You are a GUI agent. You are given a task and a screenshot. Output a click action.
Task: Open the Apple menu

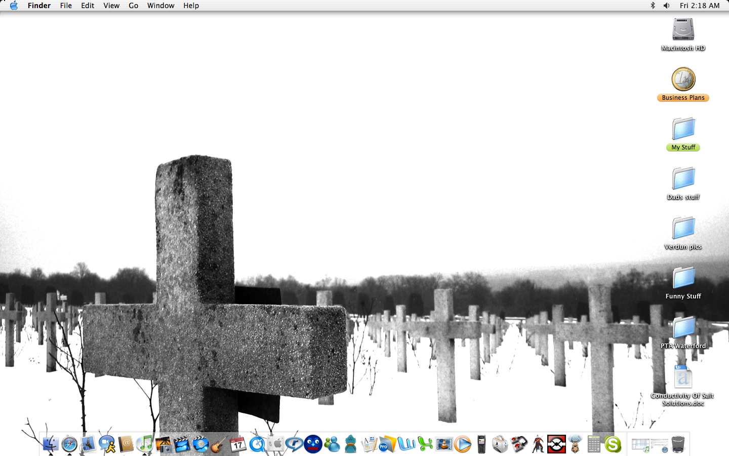click(x=14, y=6)
